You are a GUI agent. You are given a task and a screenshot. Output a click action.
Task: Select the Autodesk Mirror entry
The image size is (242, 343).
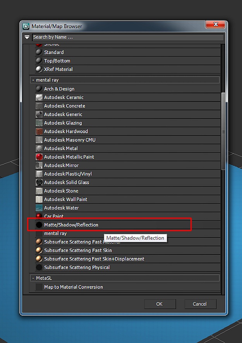coord(128,165)
